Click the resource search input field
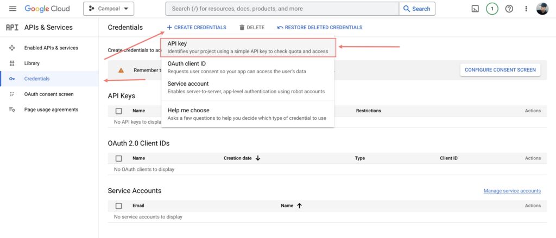This screenshot has height=238, width=556. 282,9
